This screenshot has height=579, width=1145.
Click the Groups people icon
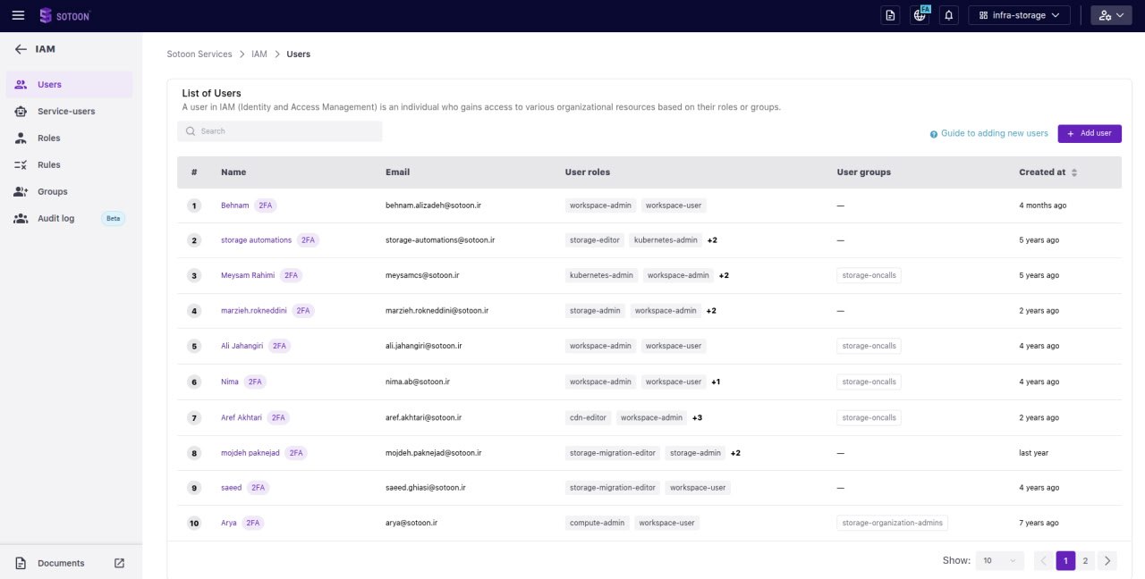21,192
